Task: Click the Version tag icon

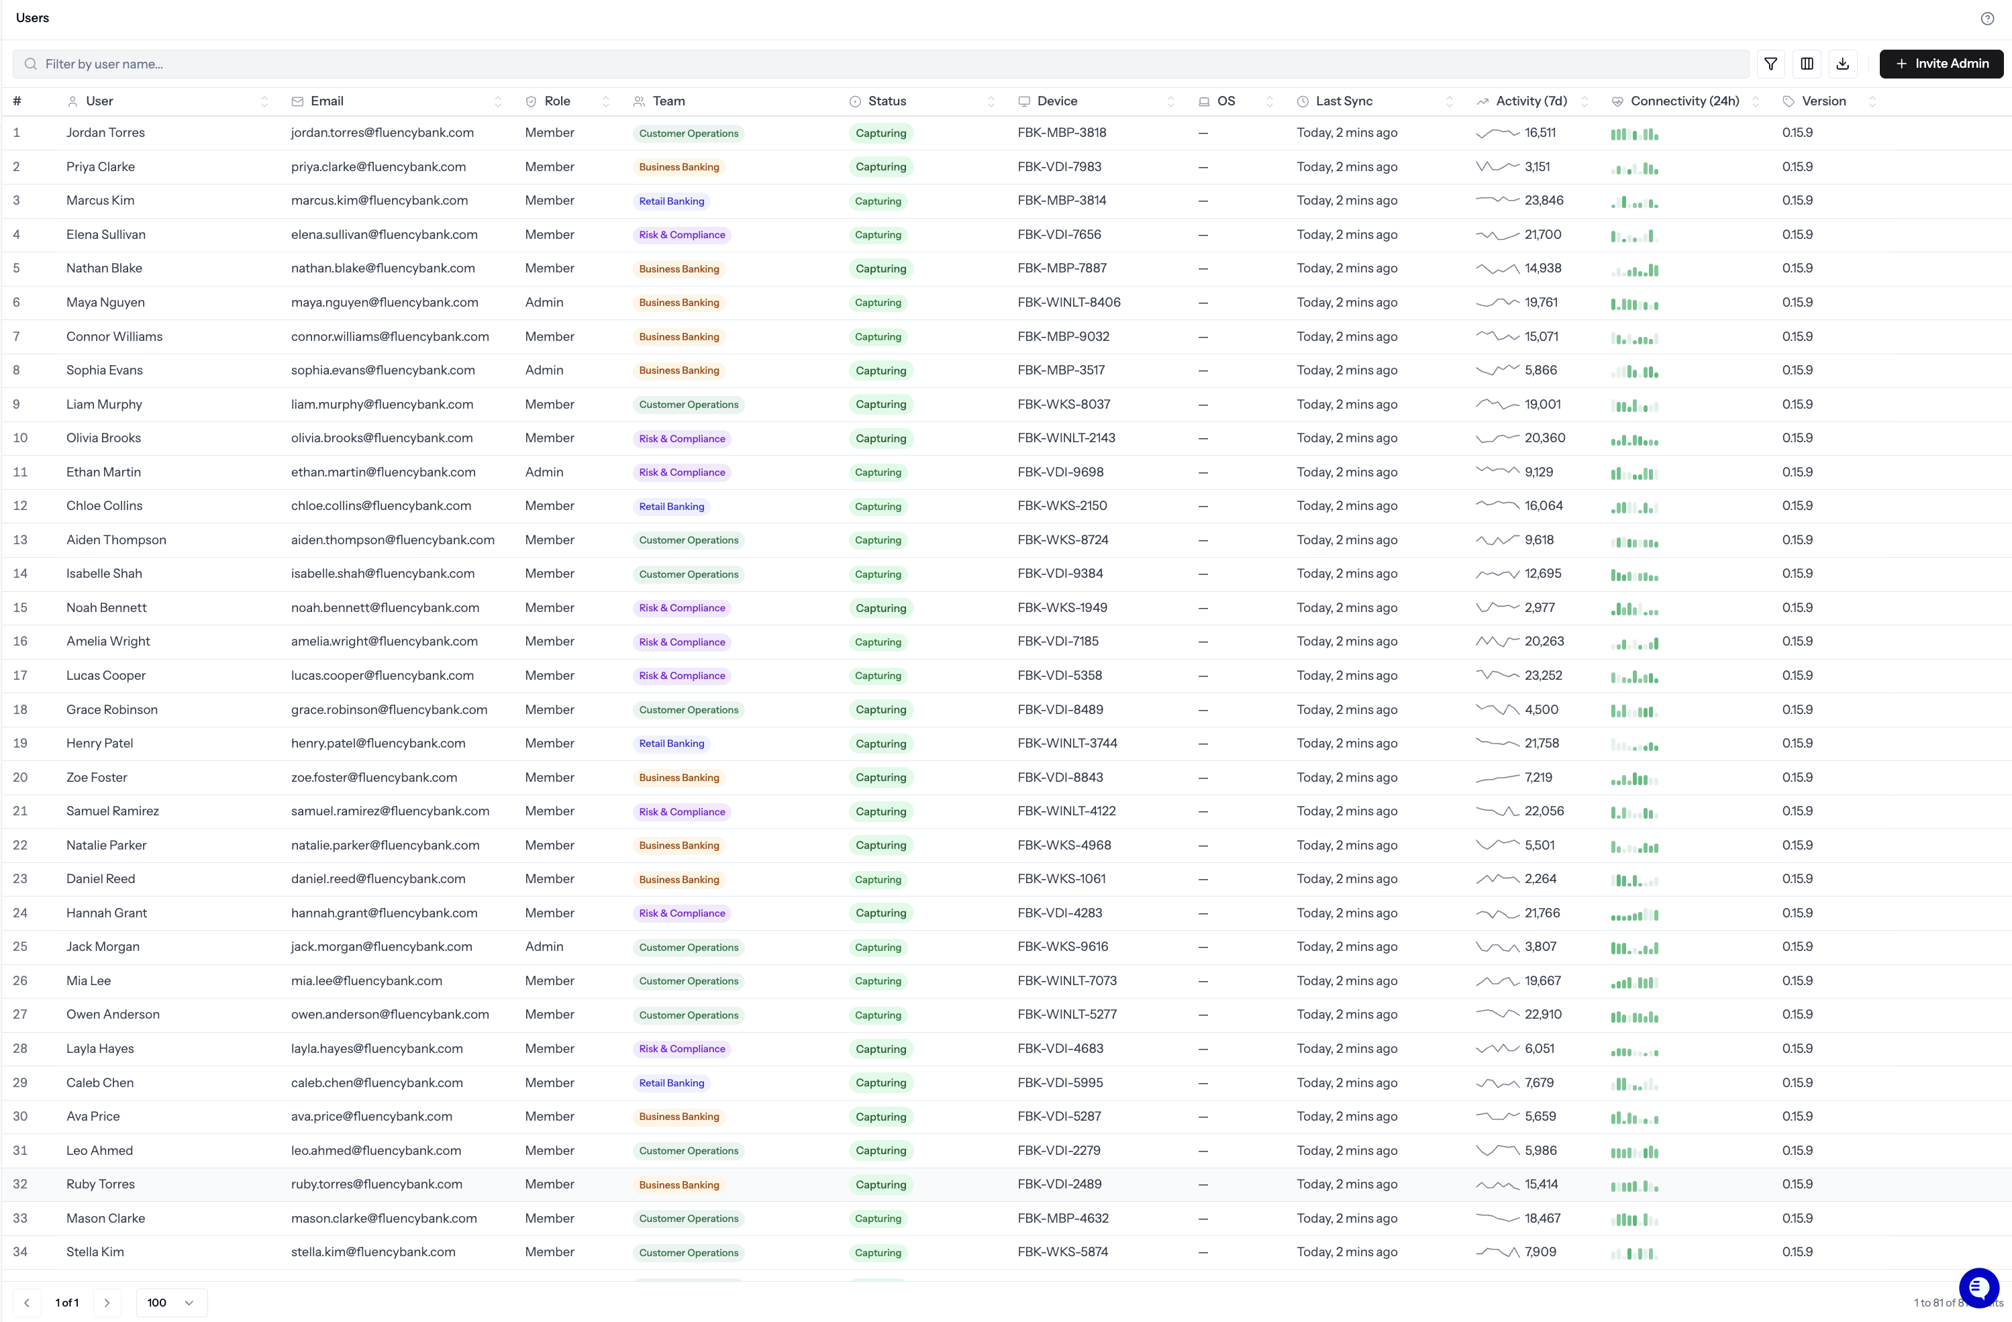Action: pos(1789,101)
